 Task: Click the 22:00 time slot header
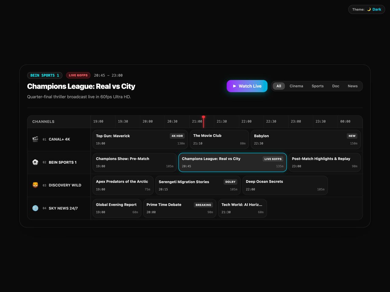[x=251, y=121]
